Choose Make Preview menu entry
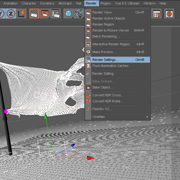Viewport: 180px width, 180px height. 118,52
